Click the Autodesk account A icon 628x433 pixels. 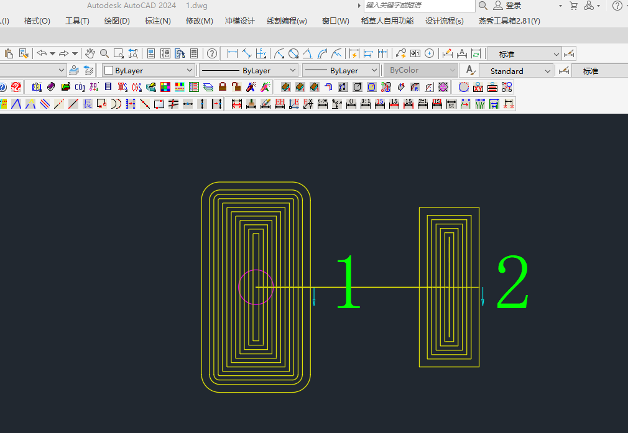[589, 6]
